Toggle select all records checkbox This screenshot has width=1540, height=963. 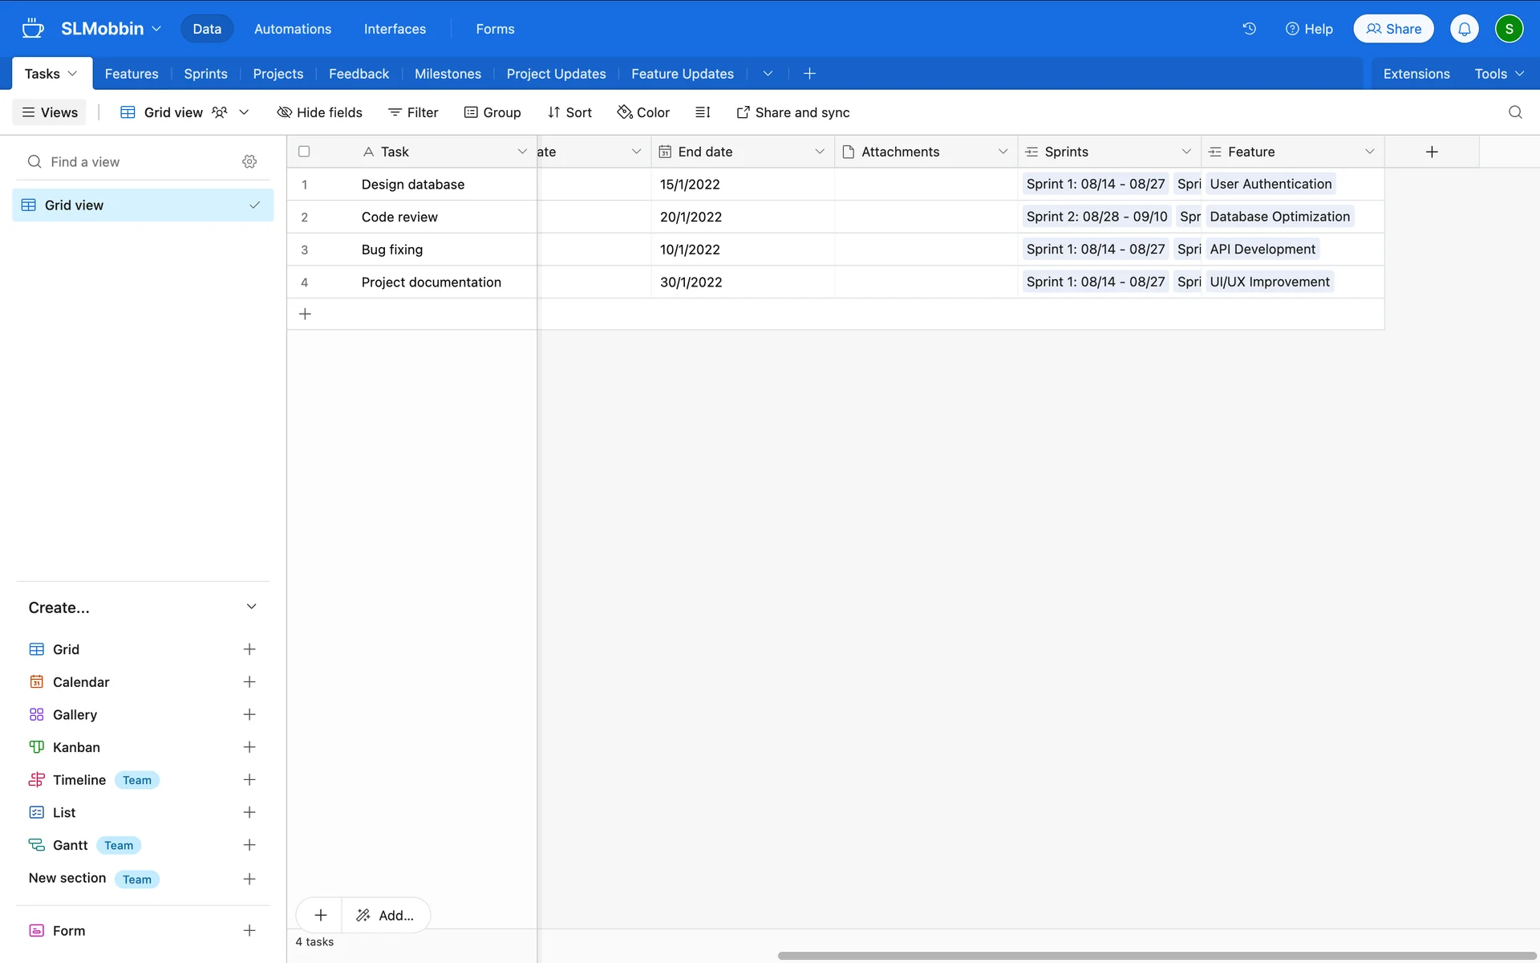pos(304,152)
